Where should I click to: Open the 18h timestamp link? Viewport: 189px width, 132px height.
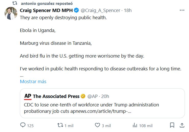tap(128, 10)
